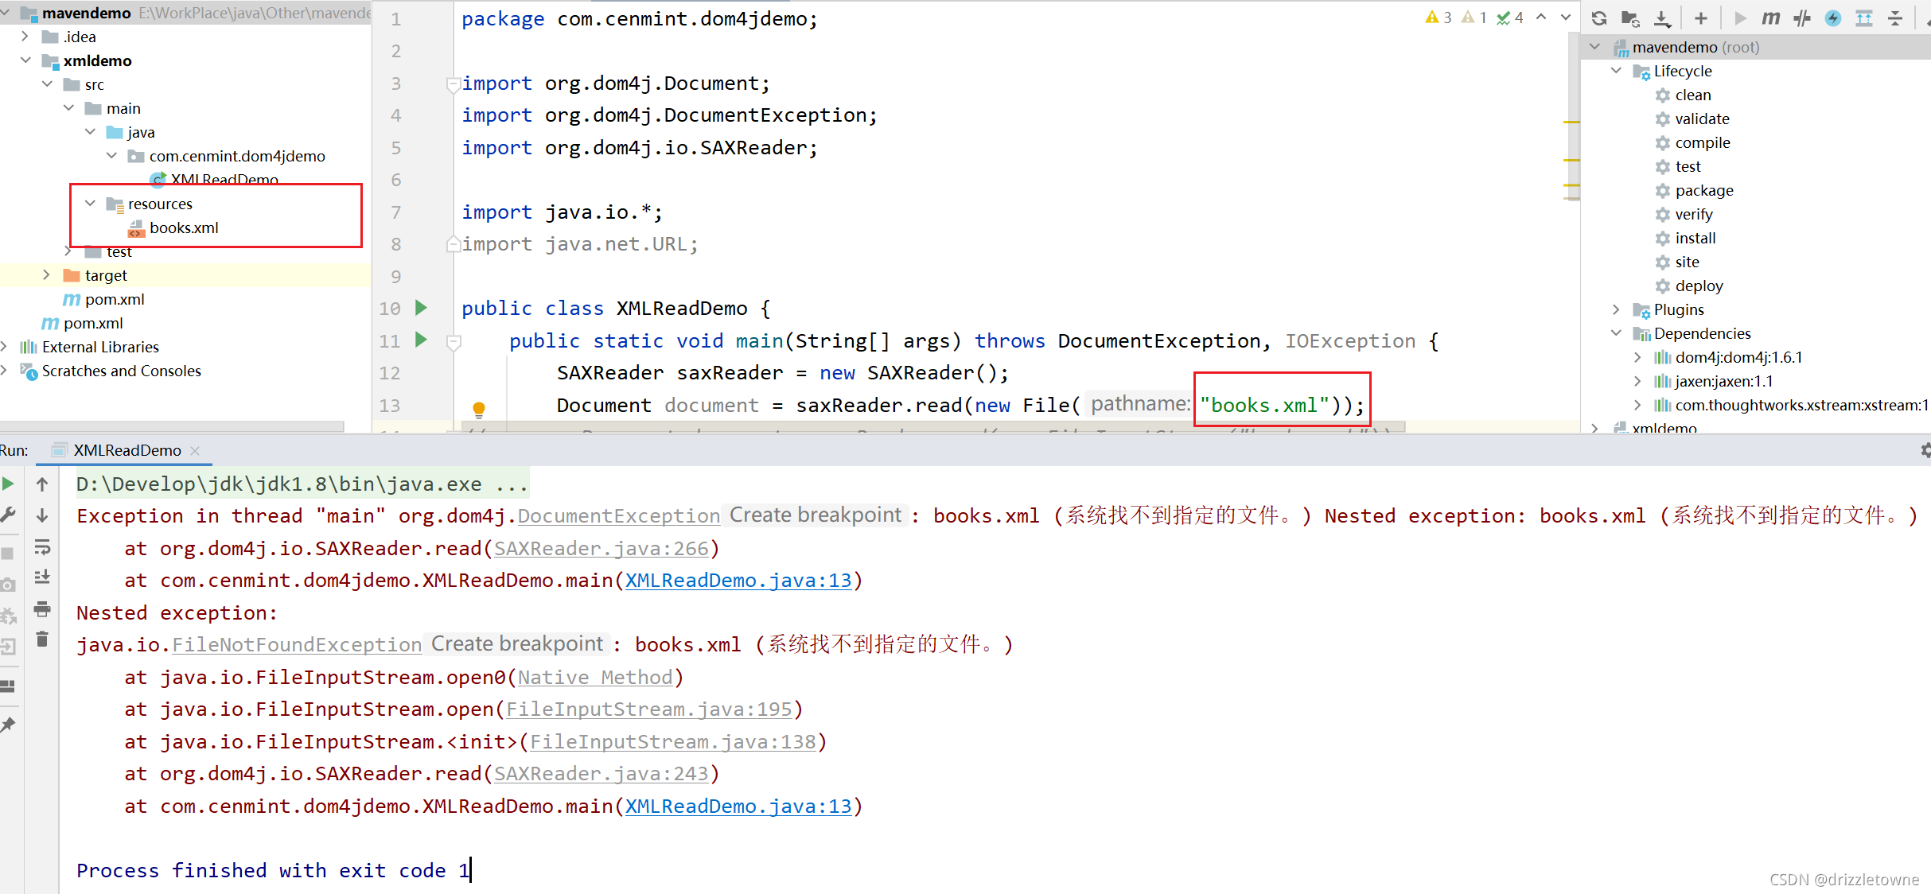This screenshot has height=894, width=1931.
Task: Toggle Maven offline mode
Action: tap(1802, 18)
